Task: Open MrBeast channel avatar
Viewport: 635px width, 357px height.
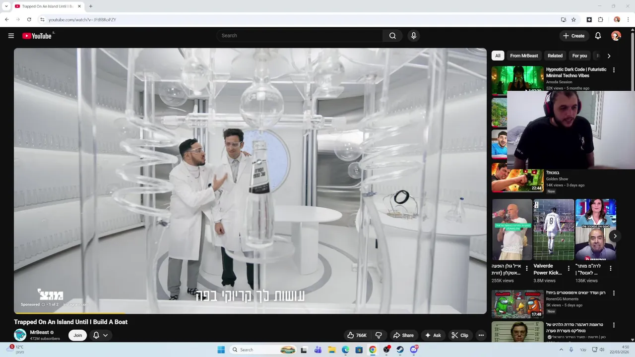Action: click(20, 335)
